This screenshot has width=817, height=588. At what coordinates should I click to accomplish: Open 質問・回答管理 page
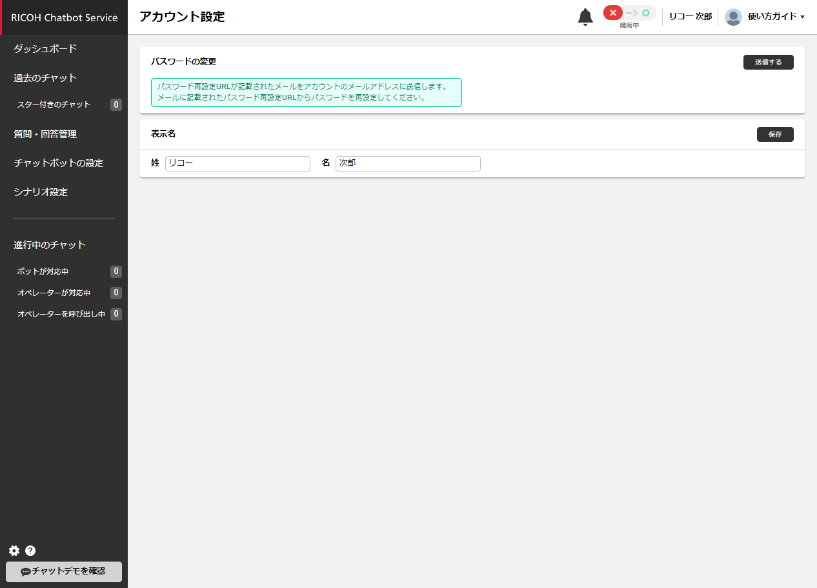tap(45, 134)
